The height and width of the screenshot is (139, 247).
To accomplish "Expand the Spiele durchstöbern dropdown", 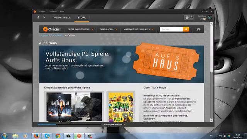I will (81, 29).
